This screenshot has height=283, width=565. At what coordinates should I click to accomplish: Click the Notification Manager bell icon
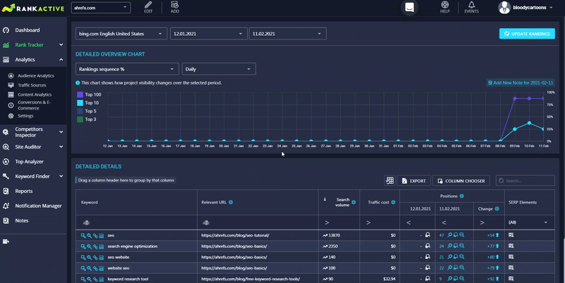coord(6,206)
